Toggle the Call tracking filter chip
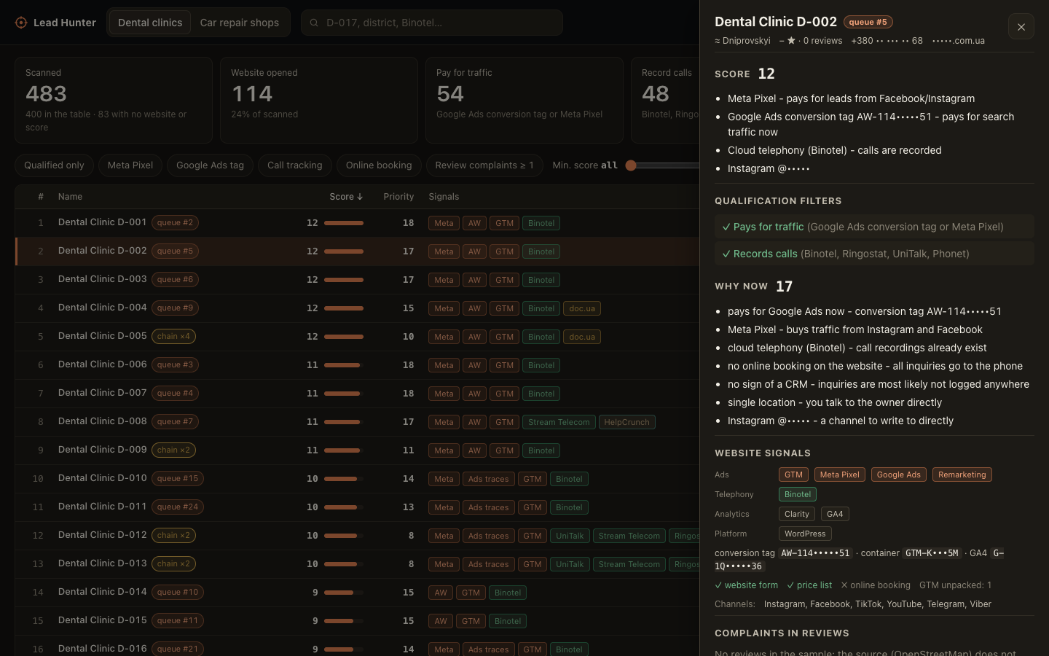 [295, 165]
